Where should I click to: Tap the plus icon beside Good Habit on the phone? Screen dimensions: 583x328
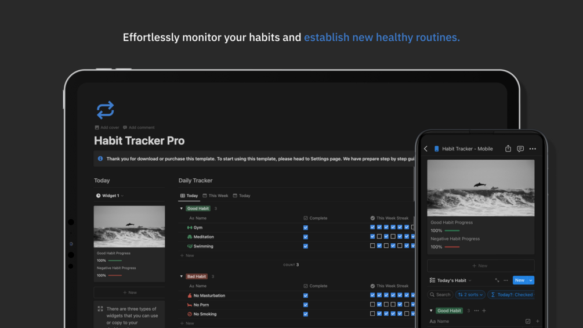point(484,311)
